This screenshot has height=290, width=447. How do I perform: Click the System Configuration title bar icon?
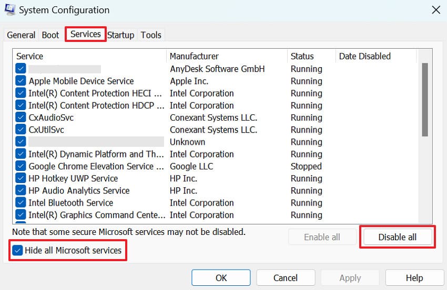tap(10, 9)
